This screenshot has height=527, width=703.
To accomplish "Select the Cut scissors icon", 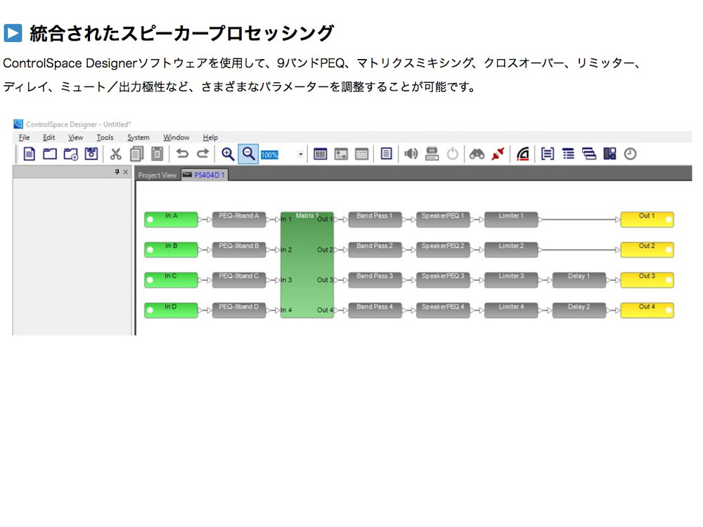I will [x=116, y=154].
